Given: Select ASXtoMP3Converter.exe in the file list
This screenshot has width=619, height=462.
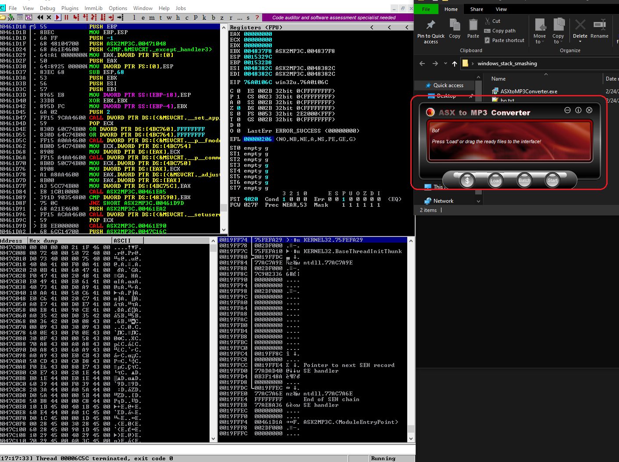Looking at the screenshot, I should [x=525, y=92].
